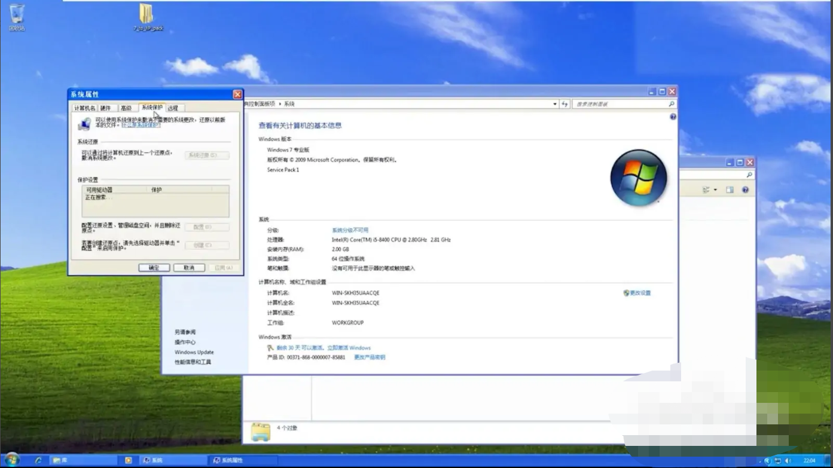Open the Start menu orb

point(12,460)
